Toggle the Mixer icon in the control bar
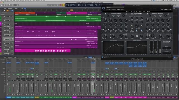This screenshot has width=179, height=100. (x=15, y=5)
